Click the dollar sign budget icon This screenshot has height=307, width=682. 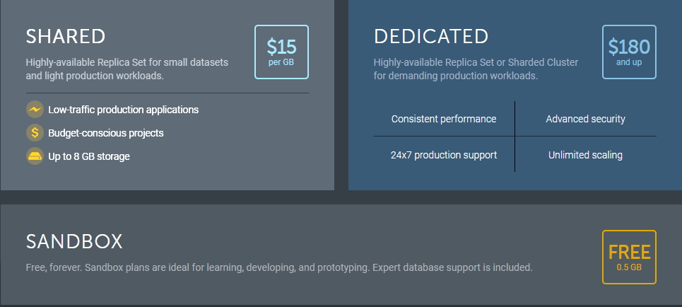(x=35, y=133)
